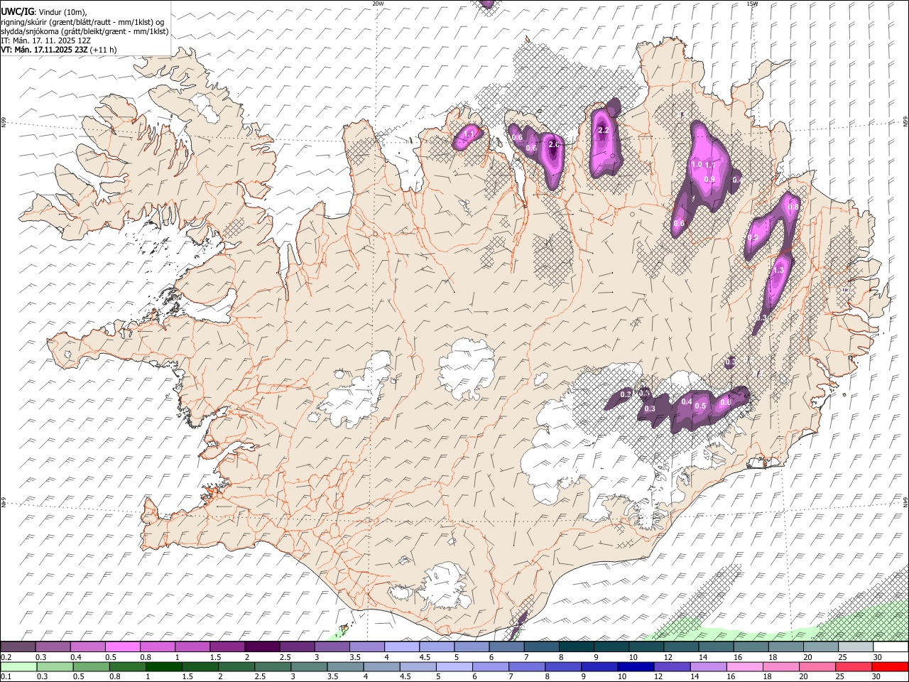Pick the light gray 25 swatch in upper legend row
This screenshot has height=682, width=909.
point(855,647)
